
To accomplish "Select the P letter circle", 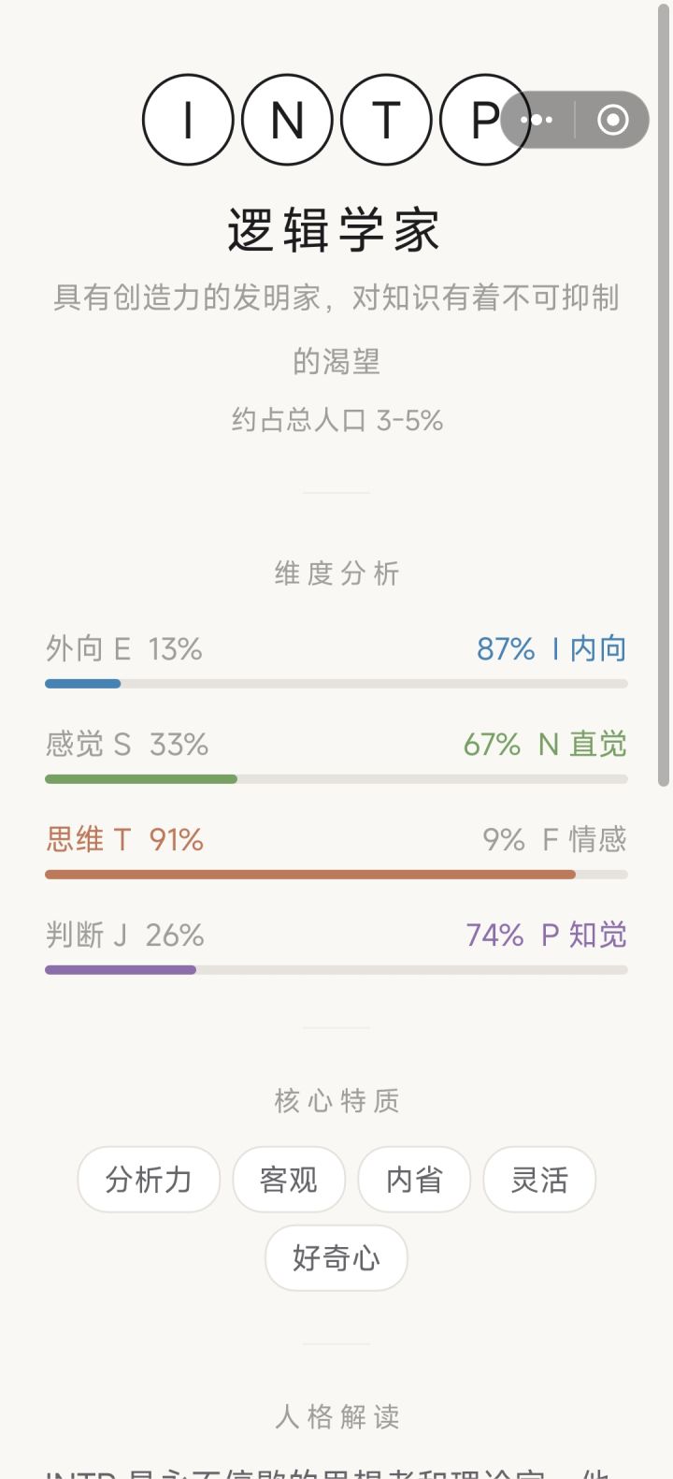I will click(485, 120).
